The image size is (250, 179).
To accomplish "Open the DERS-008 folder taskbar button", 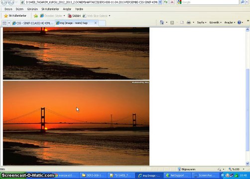I will 93,176.
